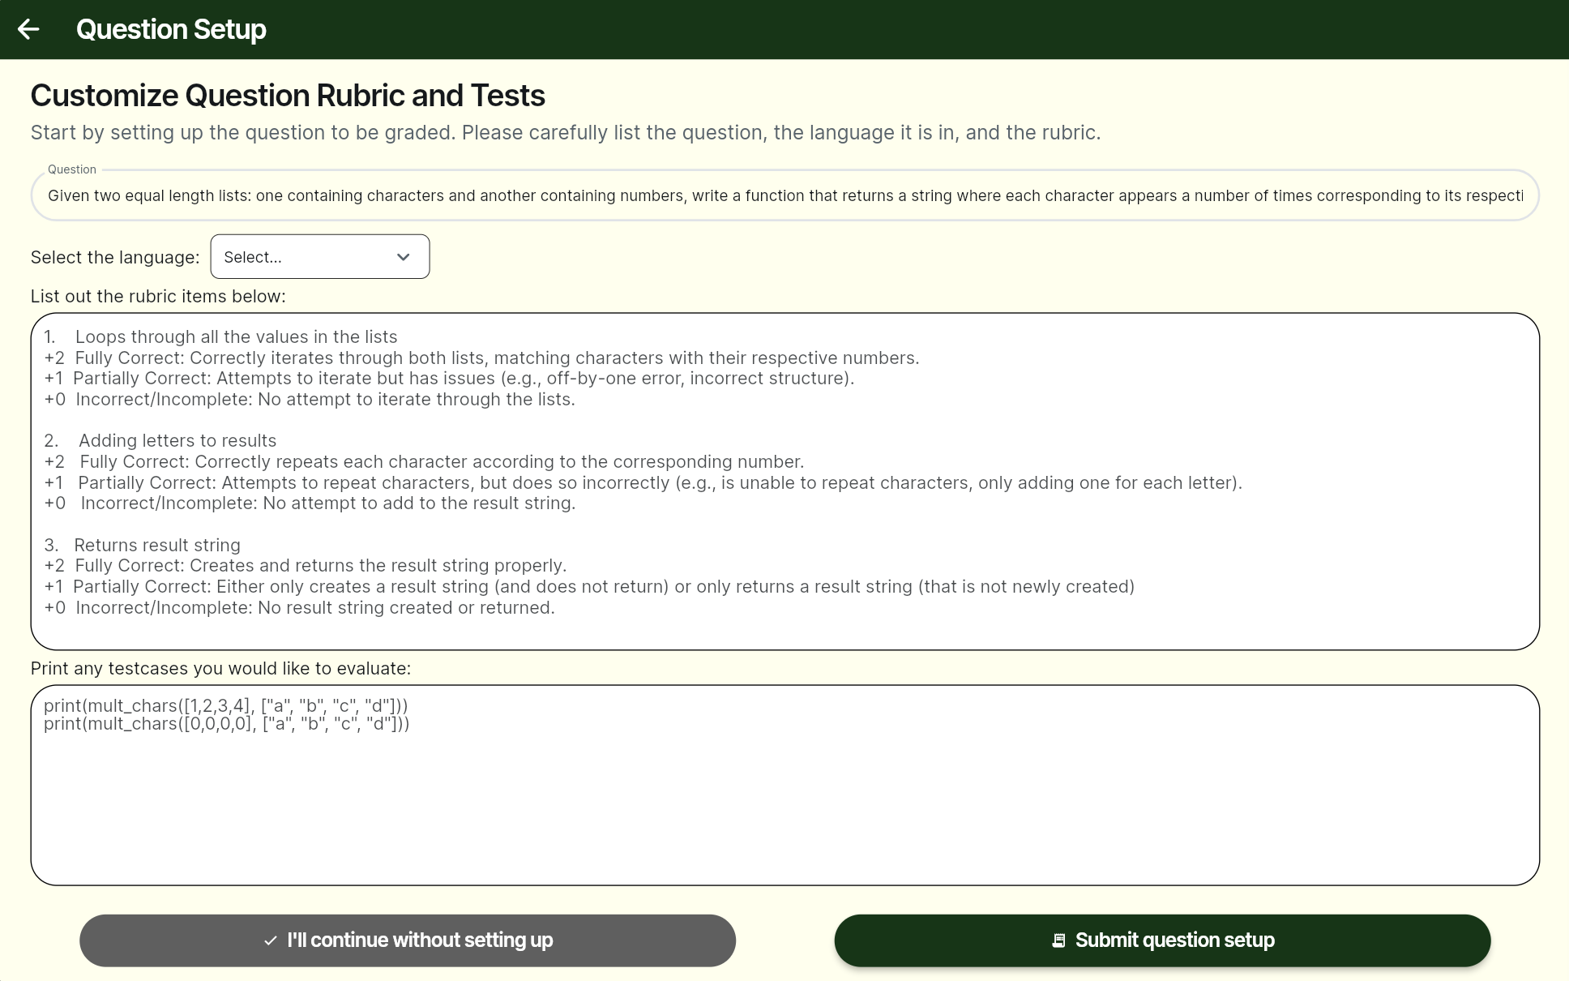Click the checkmark icon on continue button

coord(271,940)
